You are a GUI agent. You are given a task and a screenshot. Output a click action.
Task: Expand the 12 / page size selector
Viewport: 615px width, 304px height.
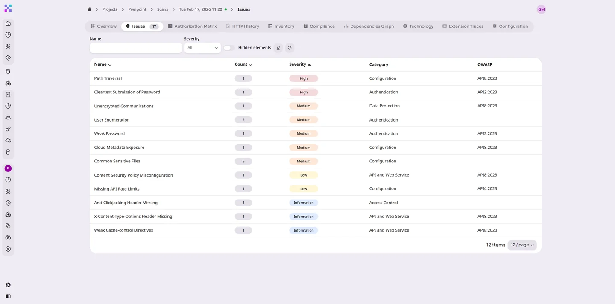[522, 245]
